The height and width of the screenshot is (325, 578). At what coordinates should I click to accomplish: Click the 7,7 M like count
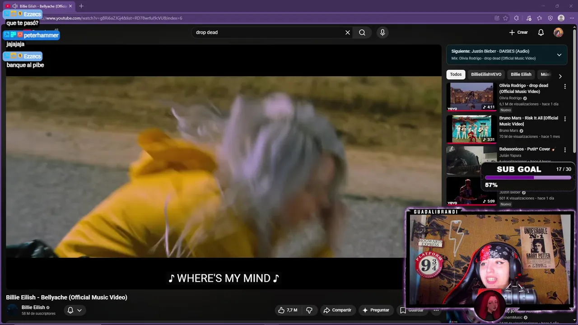292,310
